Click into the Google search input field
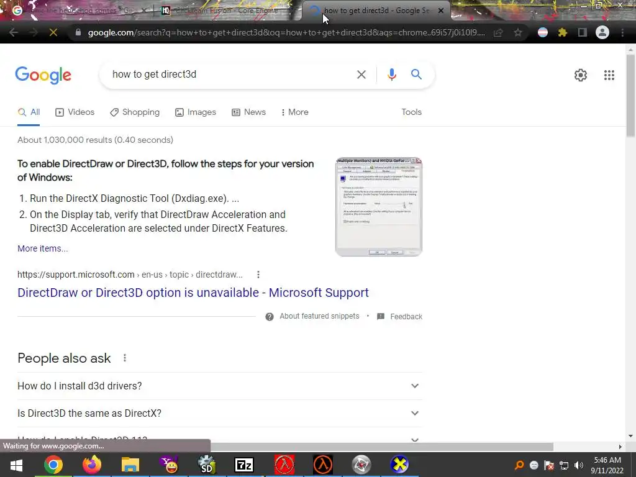This screenshot has height=477, width=636. point(231,75)
